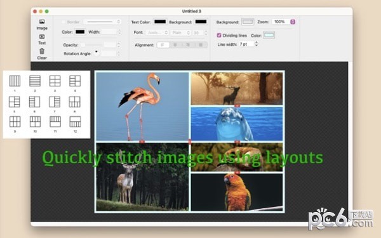The height and width of the screenshot is (238, 381).
Task: Choose layout thumbnail number 5
Action: click(15, 102)
